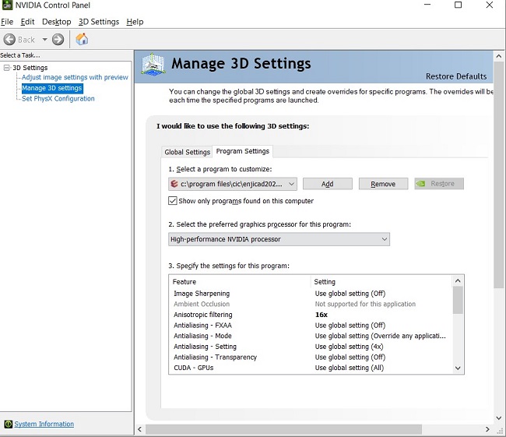
Task: Open the program to customize dropdown
Action: tap(232, 184)
